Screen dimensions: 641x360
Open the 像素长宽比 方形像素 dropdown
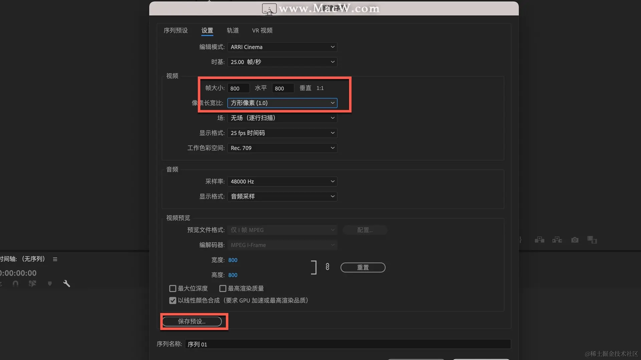[282, 103]
